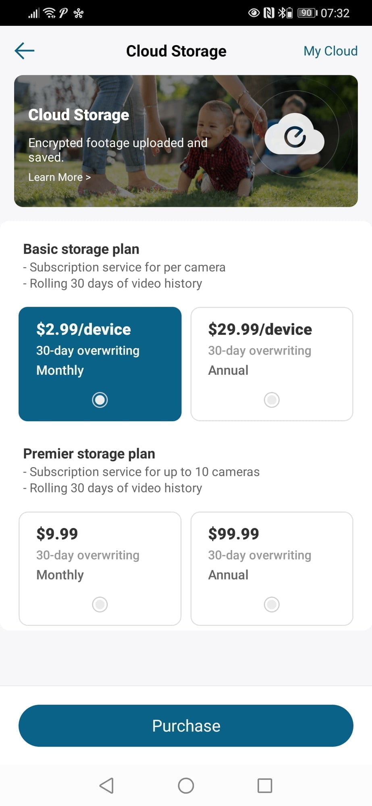
Task: Tap the battery indicator in status bar
Action: point(307,13)
